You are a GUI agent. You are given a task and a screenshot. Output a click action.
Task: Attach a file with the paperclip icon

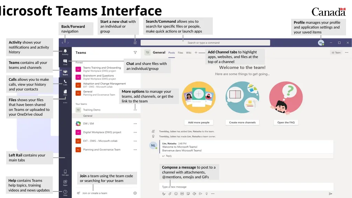(x=170, y=194)
